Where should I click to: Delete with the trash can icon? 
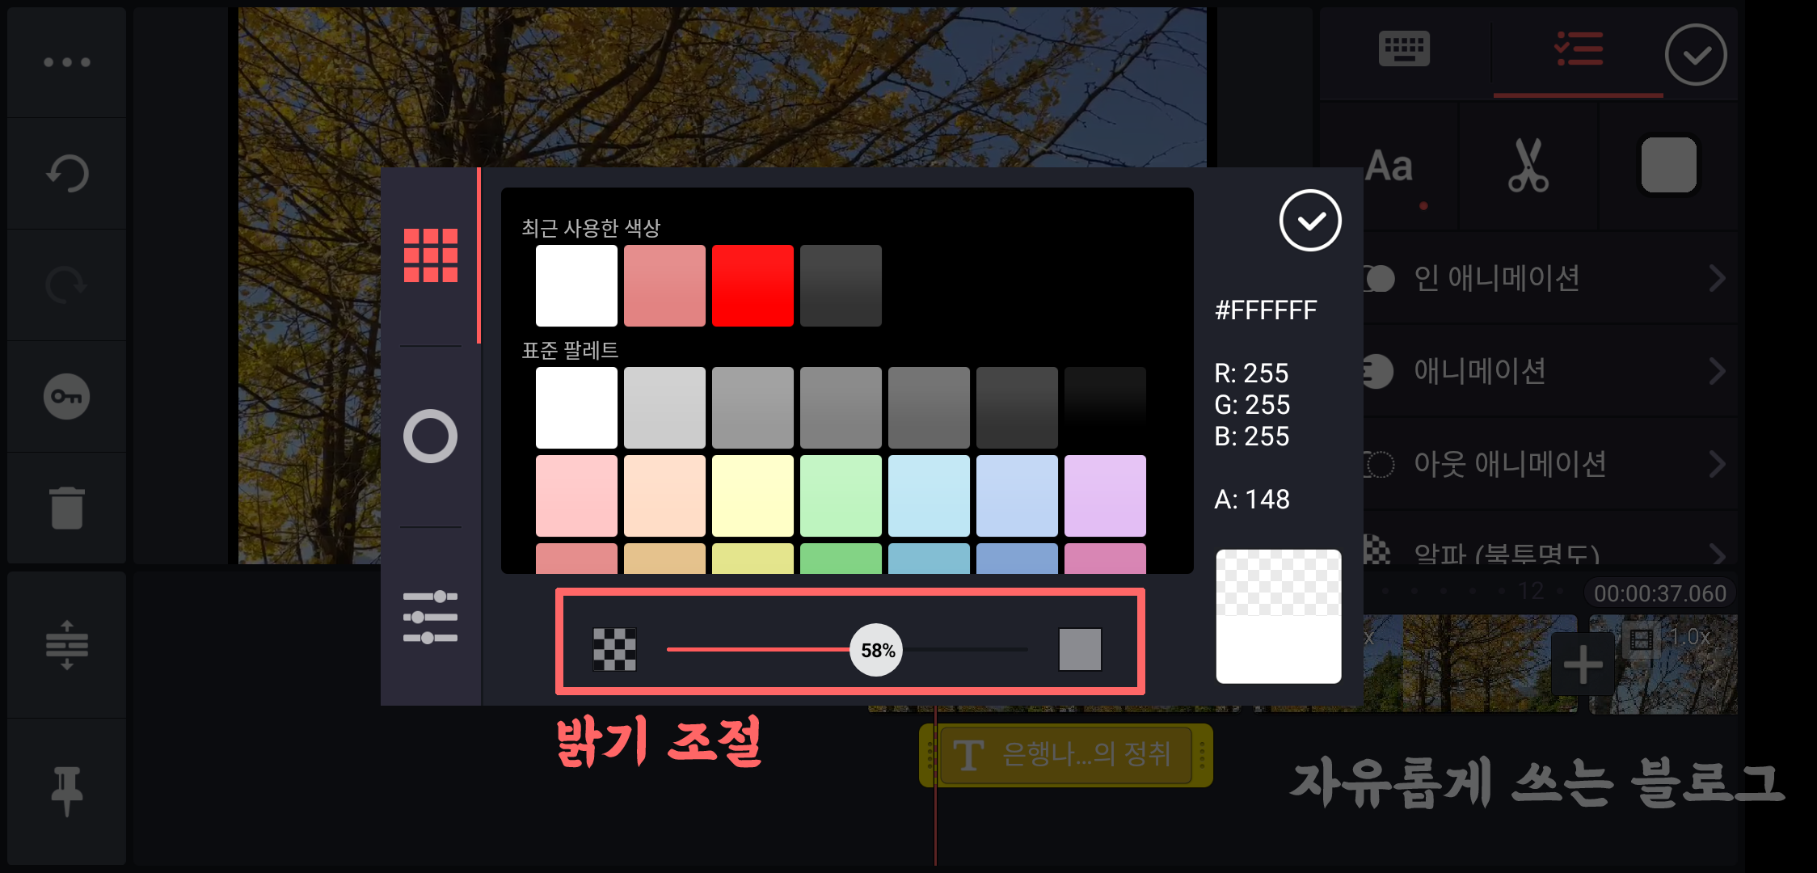[x=67, y=508]
